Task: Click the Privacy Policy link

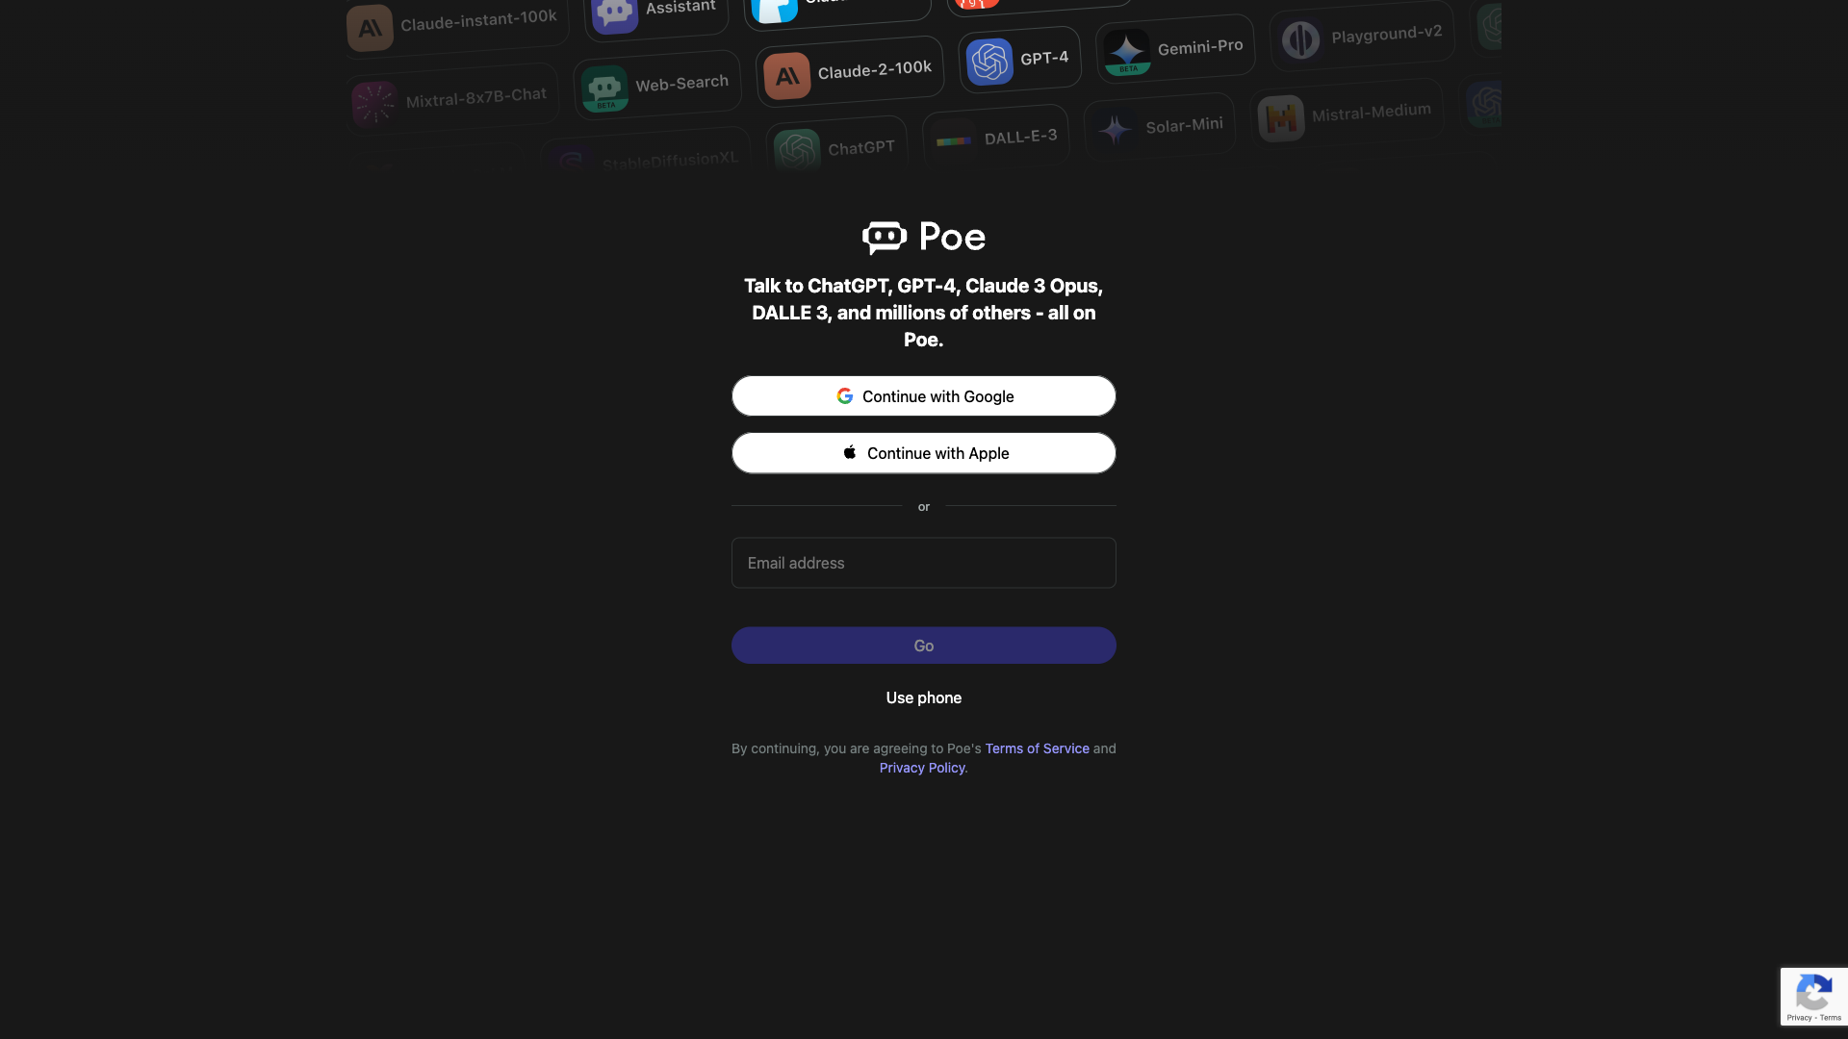Action: 921,768
